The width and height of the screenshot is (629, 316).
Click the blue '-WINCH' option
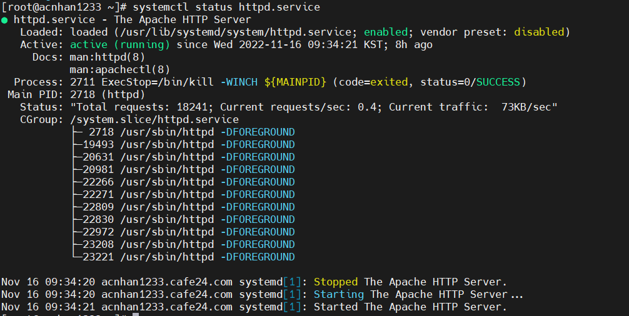pyautogui.click(x=239, y=82)
